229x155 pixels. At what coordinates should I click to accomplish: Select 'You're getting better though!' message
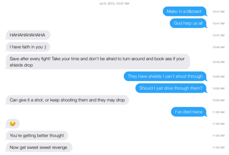[x=36, y=135]
